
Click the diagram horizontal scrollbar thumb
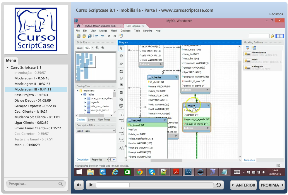pos(167,160)
